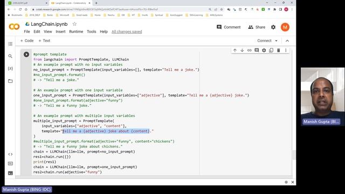Open the find and replace search panel
345x194 pixels.
click(10, 56)
